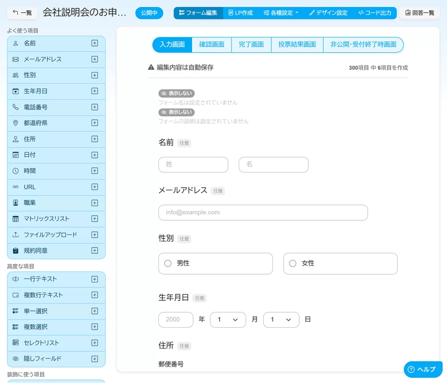Image resolution: width=447 pixels, height=383 pixels.
Task: Add a 名前 field with its plus icon
Action: [94, 44]
